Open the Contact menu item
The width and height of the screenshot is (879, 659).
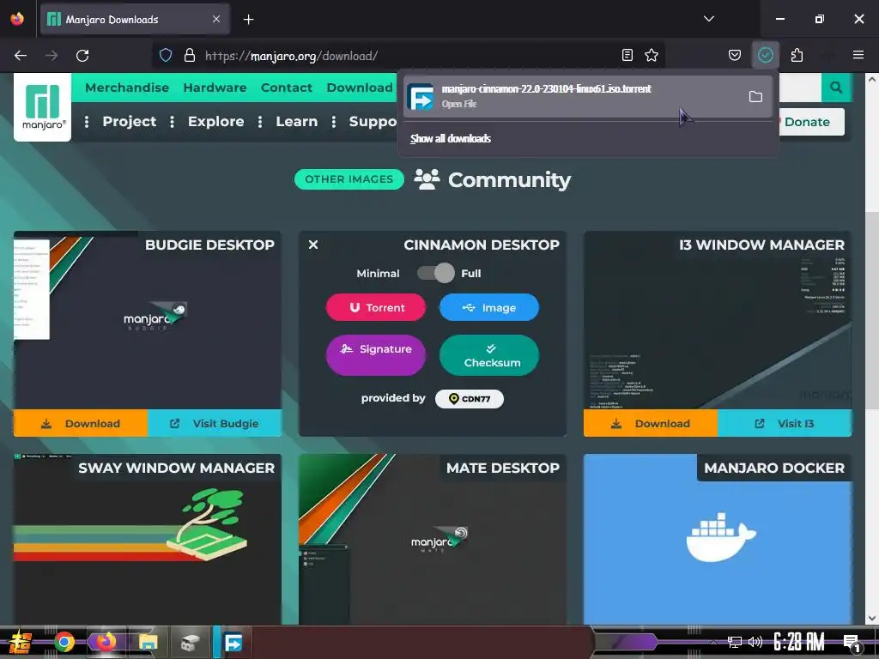[287, 88]
